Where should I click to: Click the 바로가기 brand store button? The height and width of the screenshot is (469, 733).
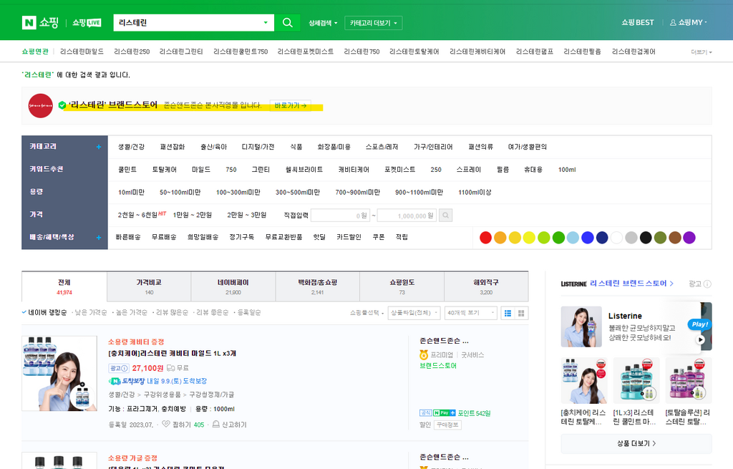pyautogui.click(x=291, y=106)
